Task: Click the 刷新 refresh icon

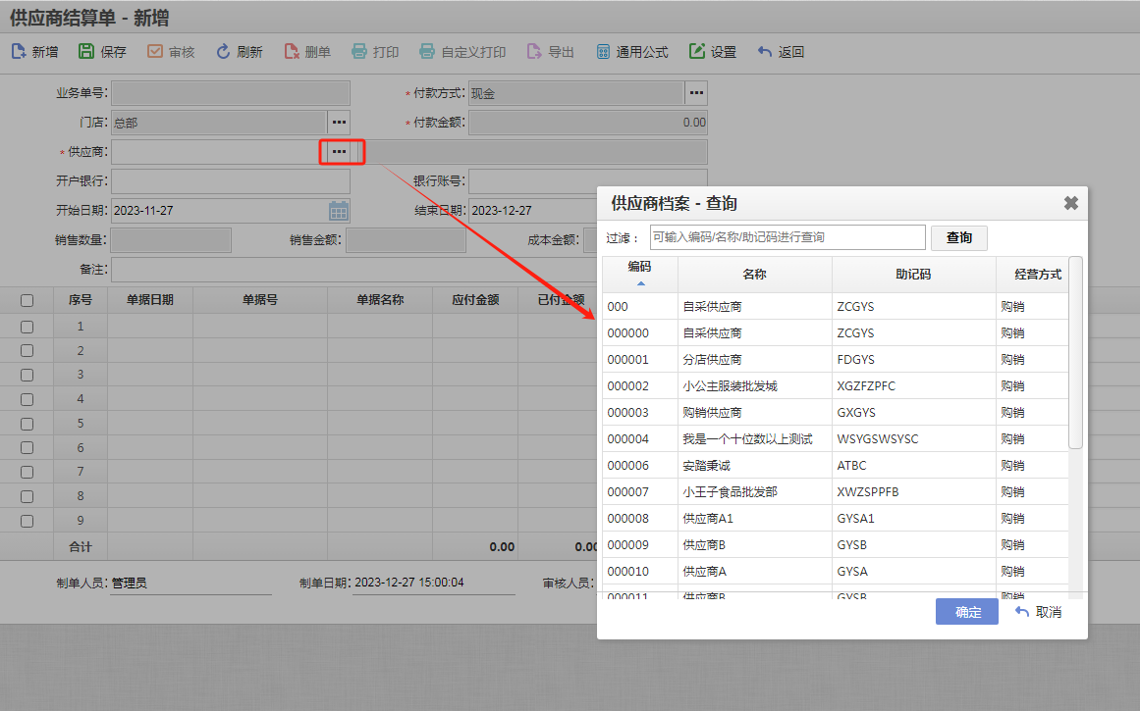Action: click(223, 52)
